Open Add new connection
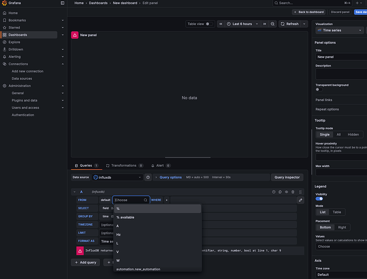This screenshot has width=367, height=279. 27,71
